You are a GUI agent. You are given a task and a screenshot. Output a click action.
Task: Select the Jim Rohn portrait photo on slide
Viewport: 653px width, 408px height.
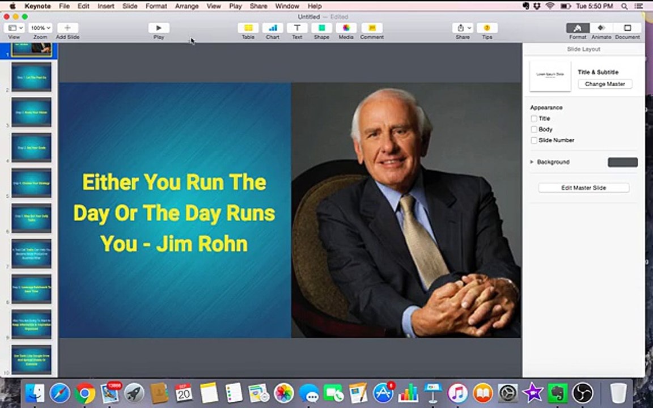point(406,210)
